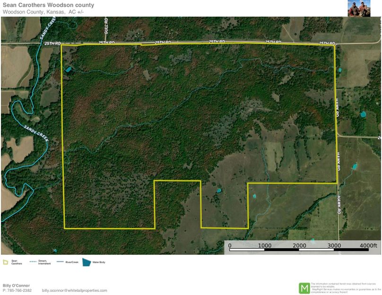382x295 pixels.
Task: Click the pond inside the parcel's southern notch
Action: 218,191
